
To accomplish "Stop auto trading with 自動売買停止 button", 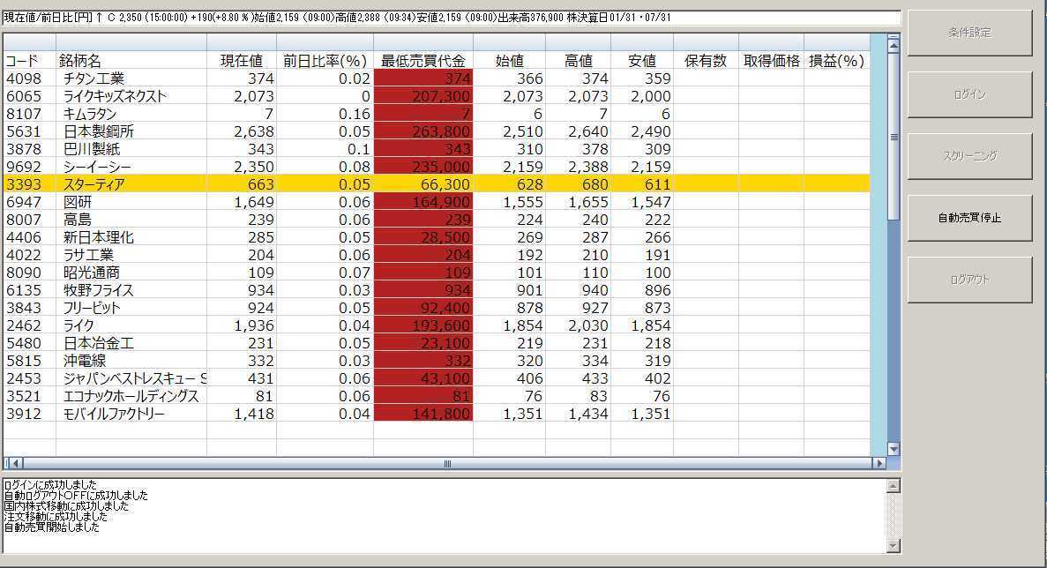I will pyautogui.click(x=969, y=218).
